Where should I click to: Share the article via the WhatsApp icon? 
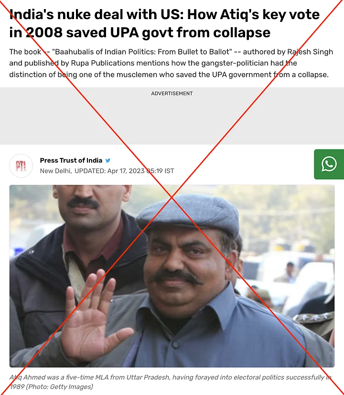coord(329,164)
